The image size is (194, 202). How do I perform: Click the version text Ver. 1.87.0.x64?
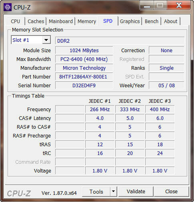[x=59, y=193]
